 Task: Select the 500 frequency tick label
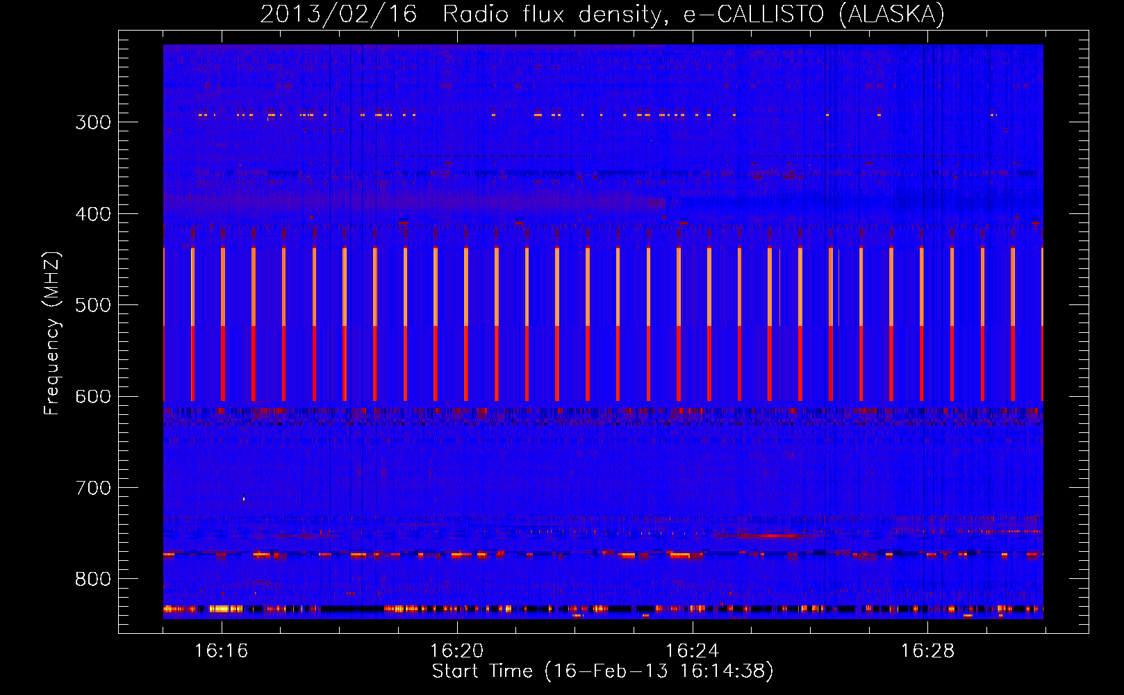click(x=93, y=305)
